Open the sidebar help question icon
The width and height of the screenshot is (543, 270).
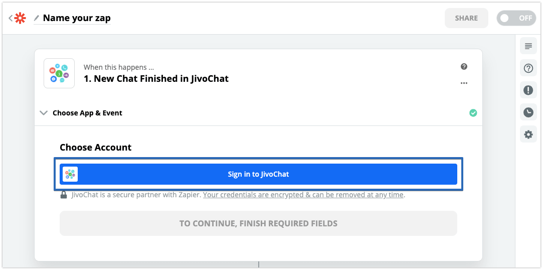tap(528, 68)
